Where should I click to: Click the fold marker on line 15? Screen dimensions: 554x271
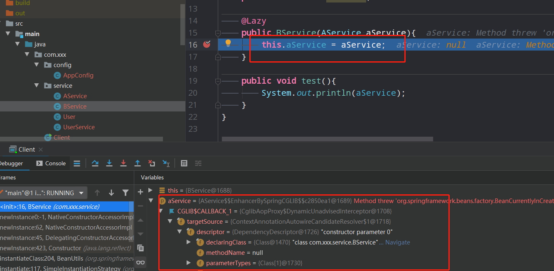coord(218,33)
